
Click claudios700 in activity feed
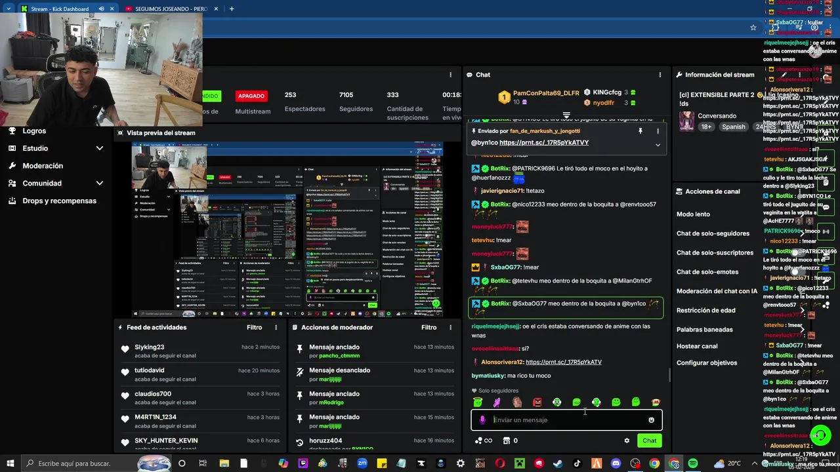[x=153, y=394]
